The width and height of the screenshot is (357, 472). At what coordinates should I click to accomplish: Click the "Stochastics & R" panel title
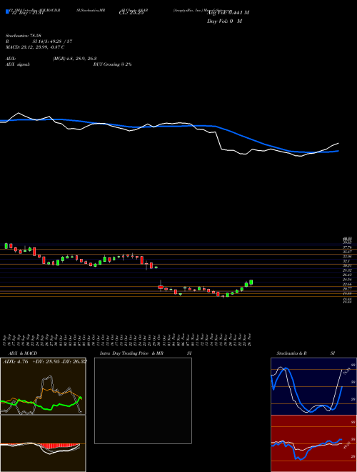pos(291,353)
